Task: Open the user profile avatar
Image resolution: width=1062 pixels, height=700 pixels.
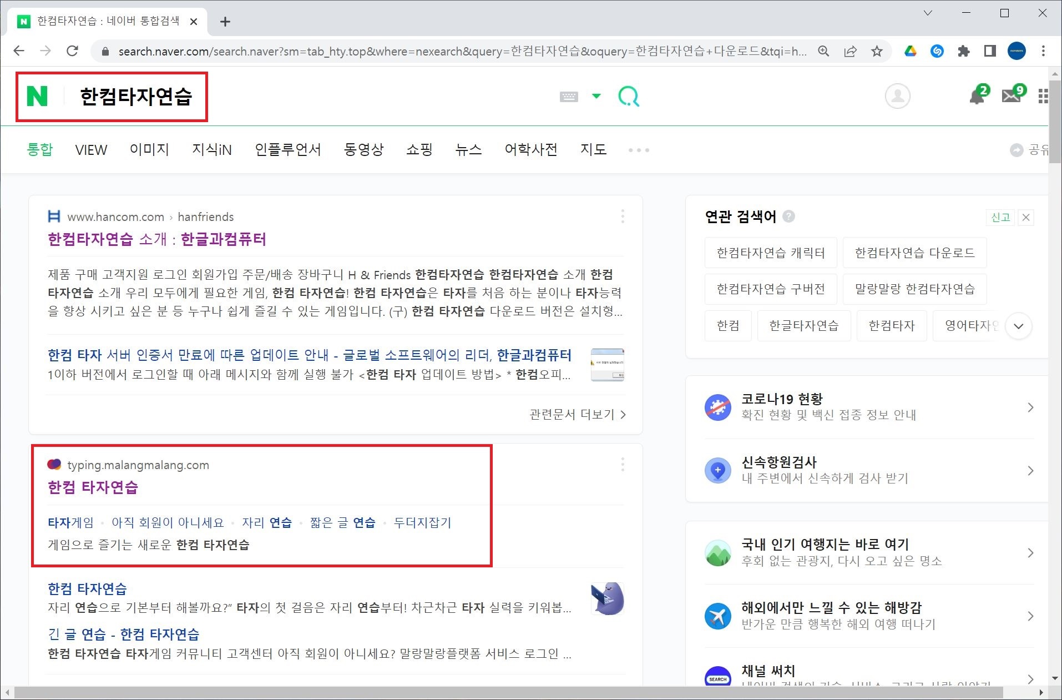Action: click(897, 96)
